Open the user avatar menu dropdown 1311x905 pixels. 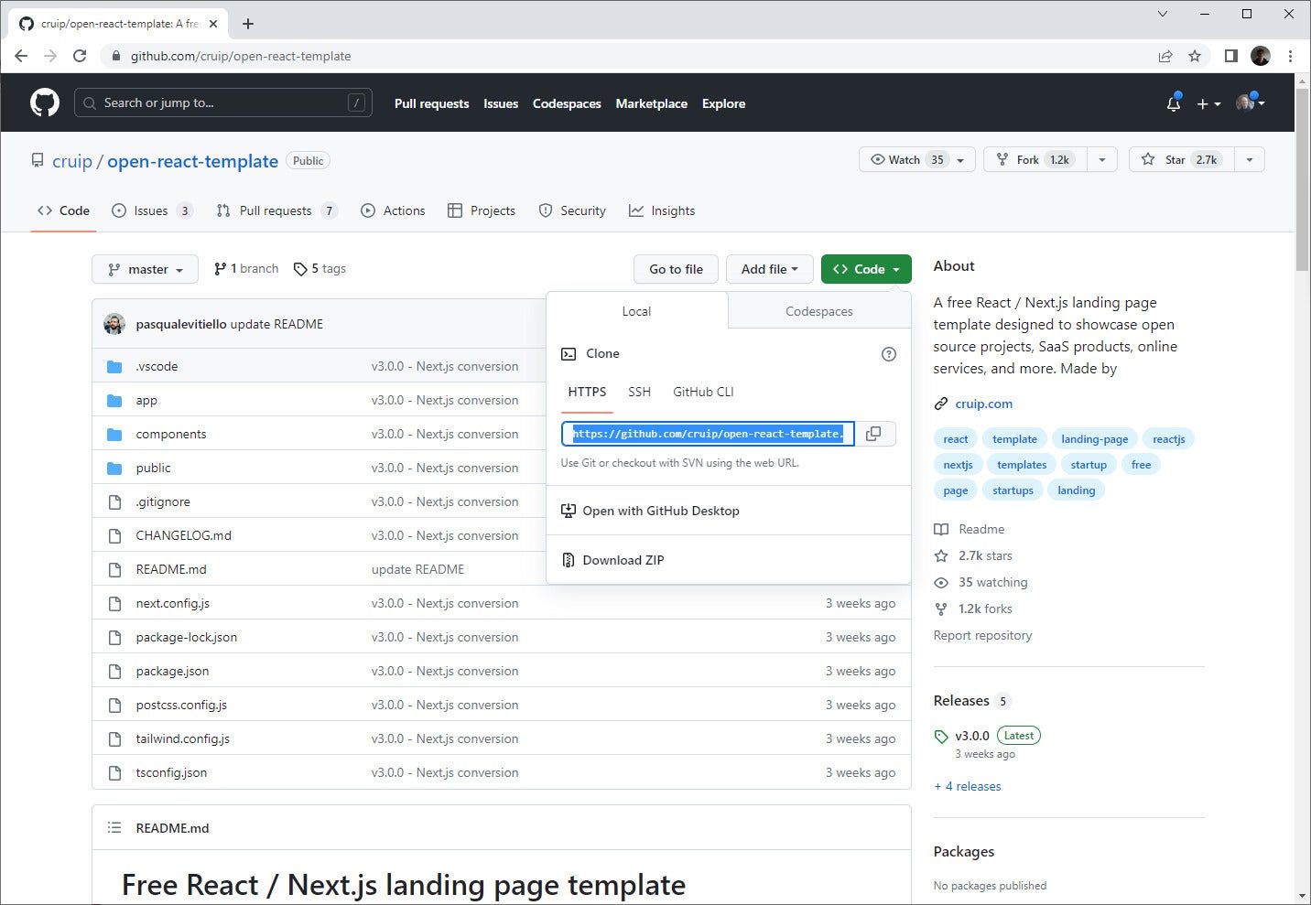coord(1251,102)
